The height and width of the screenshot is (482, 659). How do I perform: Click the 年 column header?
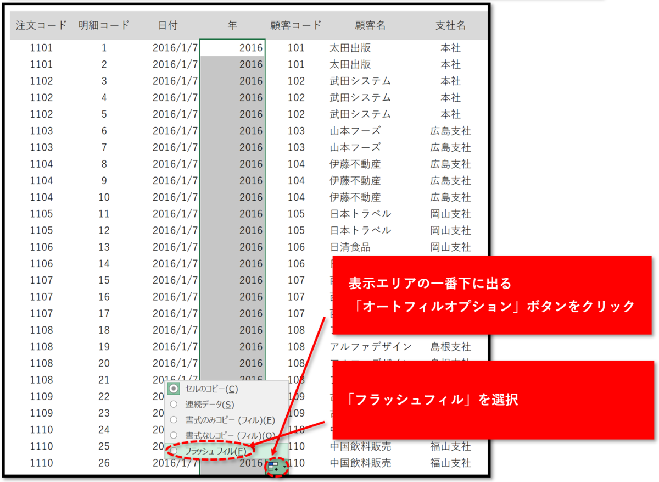pyautogui.click(x=232, y=25)
